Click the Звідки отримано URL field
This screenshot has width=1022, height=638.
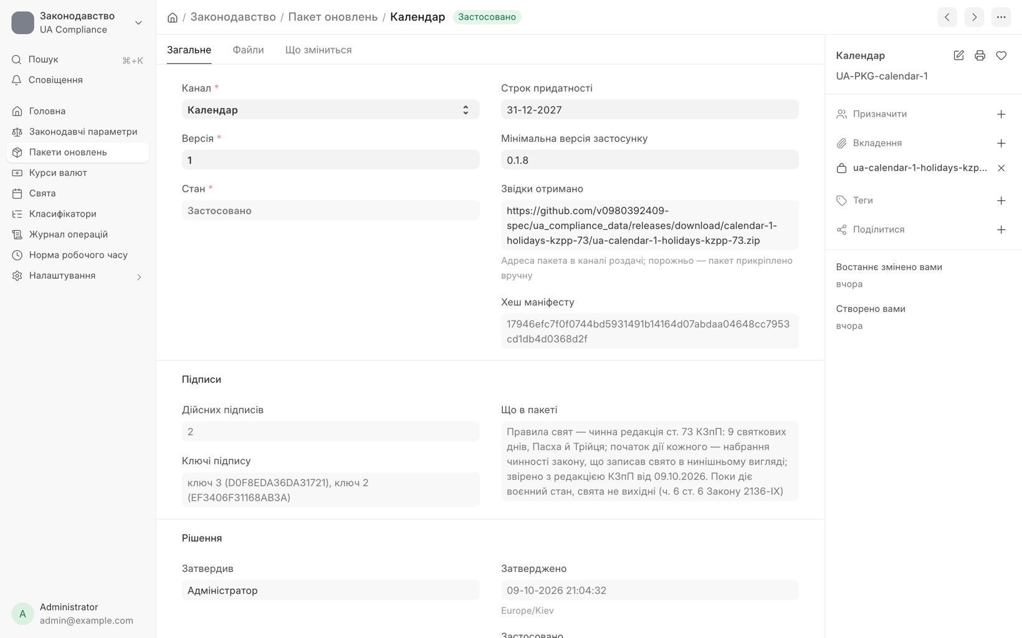pyautogui.click(x=649, y=225)
